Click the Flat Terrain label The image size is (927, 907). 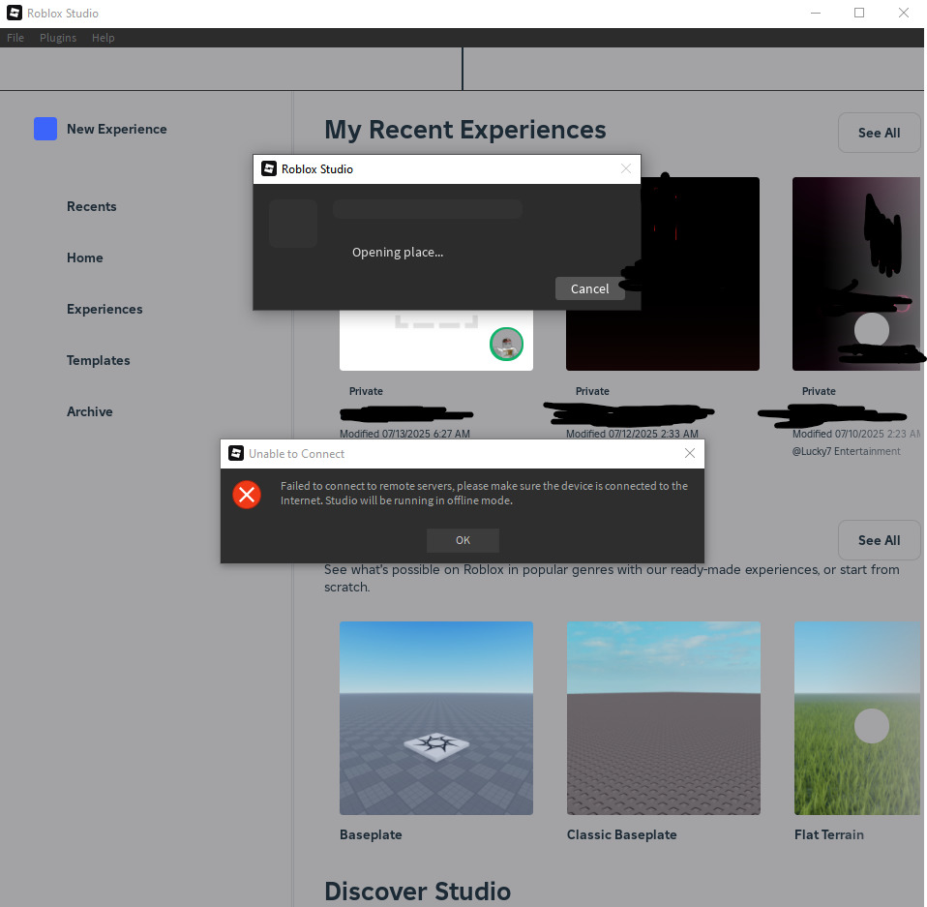point(829,834)
